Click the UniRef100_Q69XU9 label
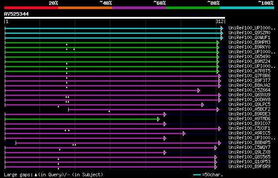Viewport: 278px width, 178px height. pyautogui.click(x=249, y=95)
